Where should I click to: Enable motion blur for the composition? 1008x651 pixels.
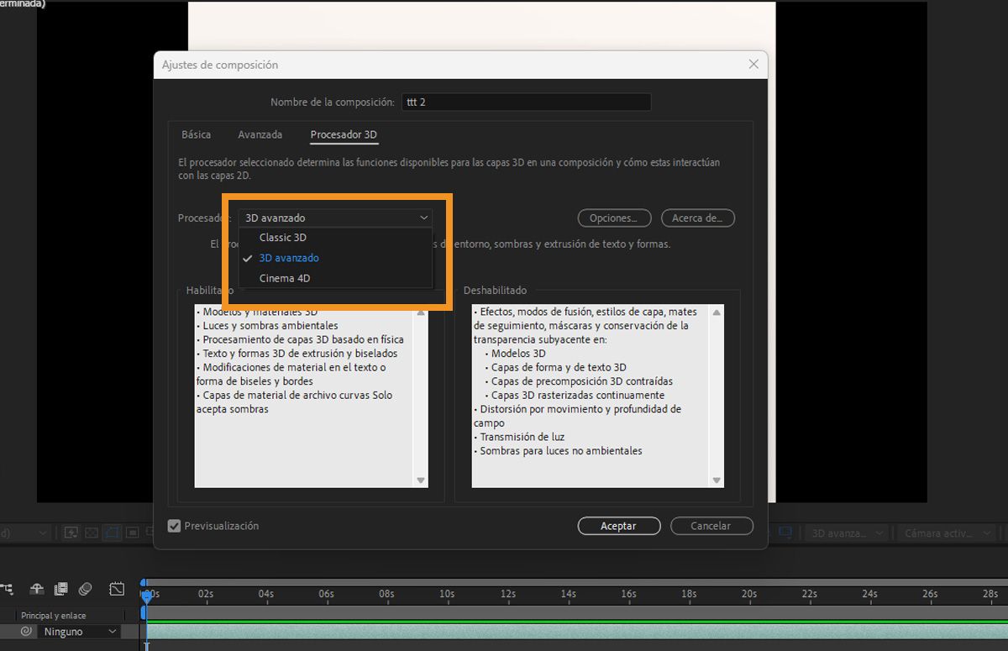click(x=84, y=588)
